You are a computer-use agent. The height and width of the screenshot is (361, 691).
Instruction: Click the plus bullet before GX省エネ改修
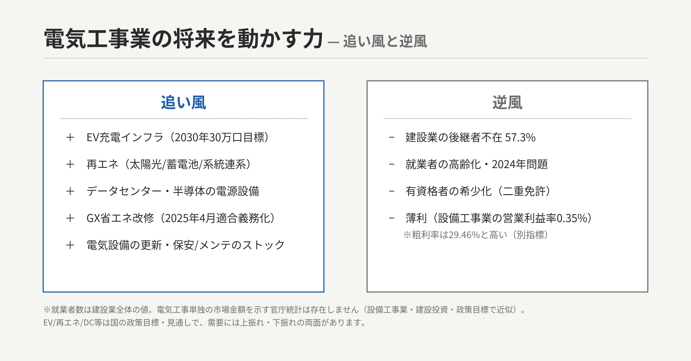(70, 218)
